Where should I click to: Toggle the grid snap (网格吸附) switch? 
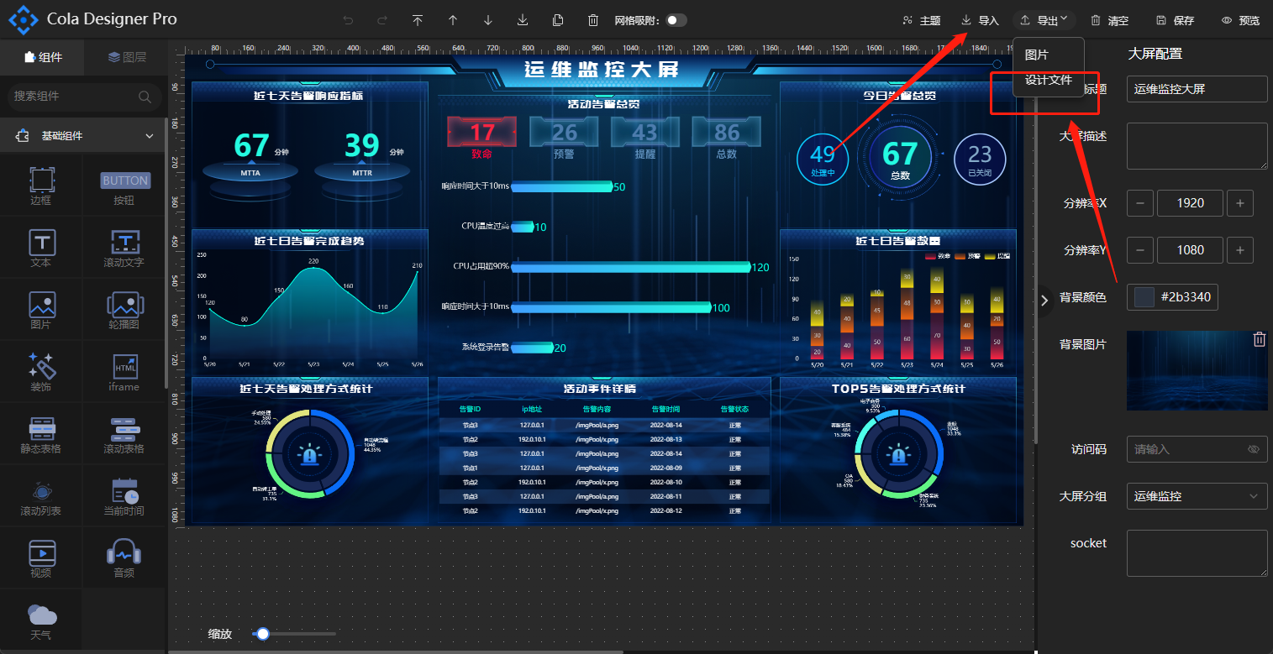click(x=676, y=20)
